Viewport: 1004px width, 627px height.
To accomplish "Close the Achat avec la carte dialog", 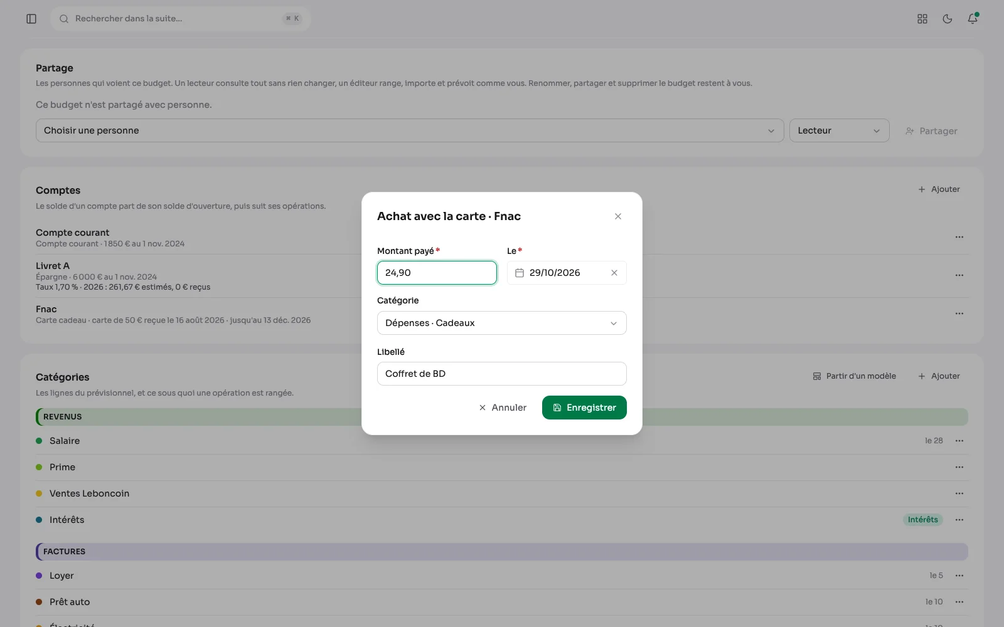I will (x=618, y=216).
